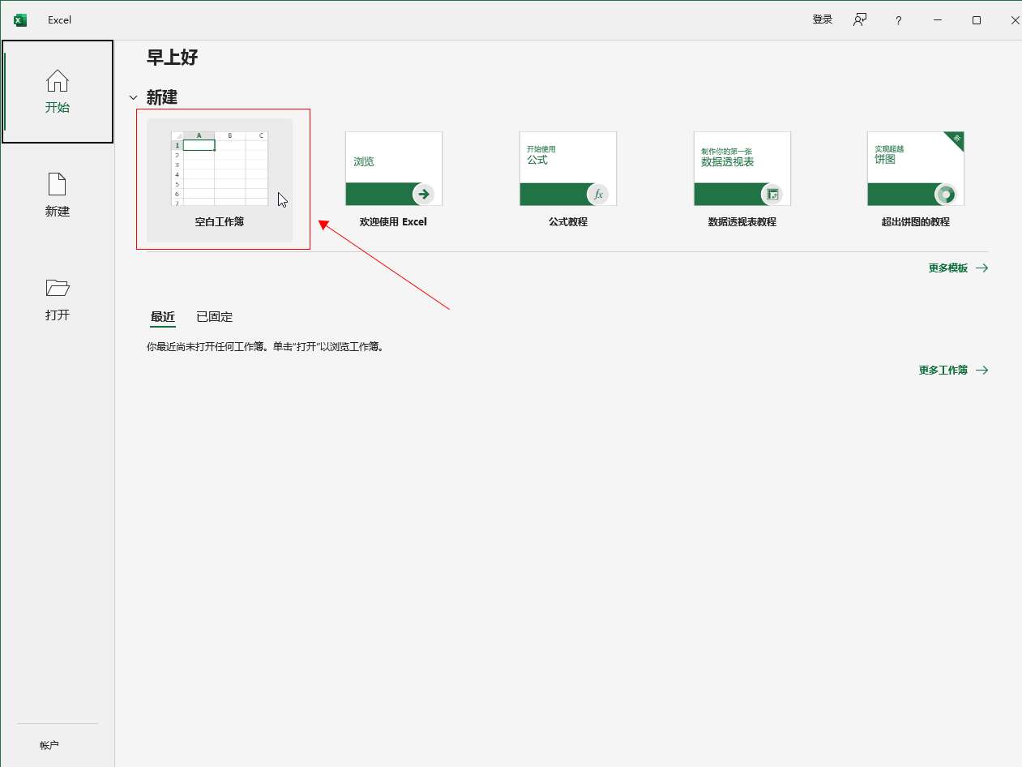Screen dimensions: 1022x767
Task: Click the Excel logo icon in title bar
Action: point(20,20)
